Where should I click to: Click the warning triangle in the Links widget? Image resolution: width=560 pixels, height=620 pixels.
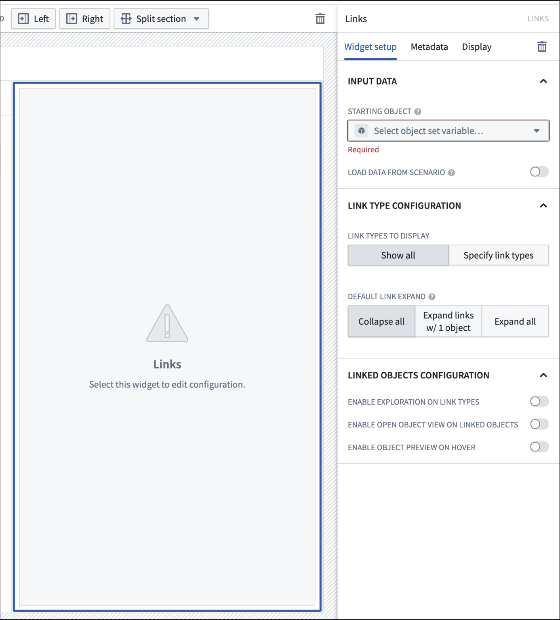(167, 323)
